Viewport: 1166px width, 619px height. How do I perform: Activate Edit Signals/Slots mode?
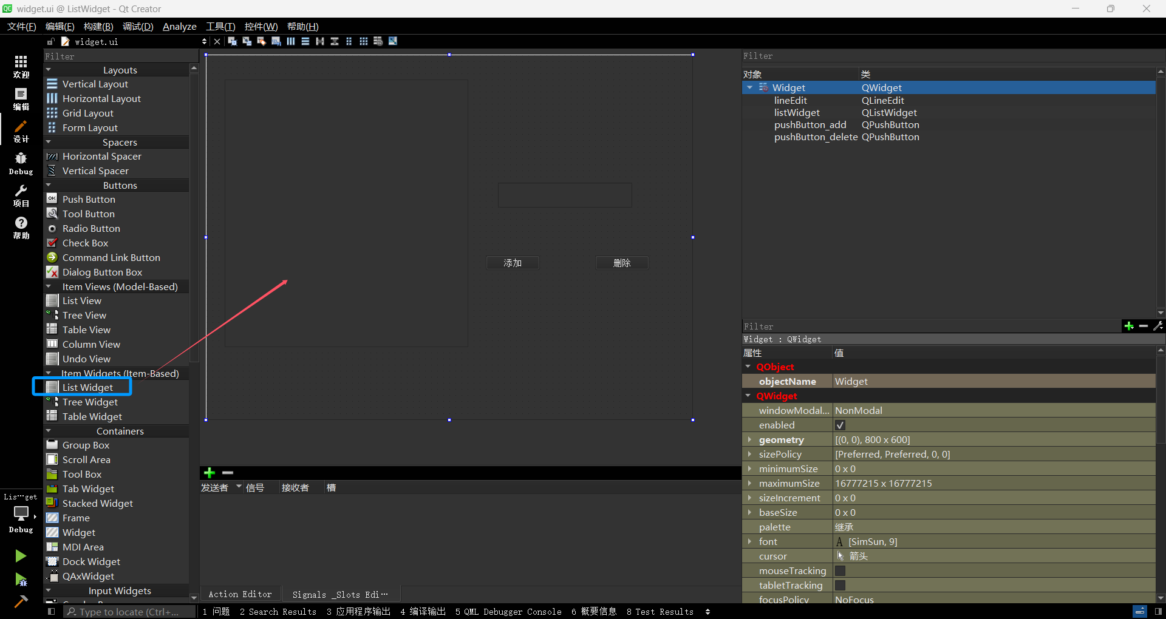[x=247, y=41]
